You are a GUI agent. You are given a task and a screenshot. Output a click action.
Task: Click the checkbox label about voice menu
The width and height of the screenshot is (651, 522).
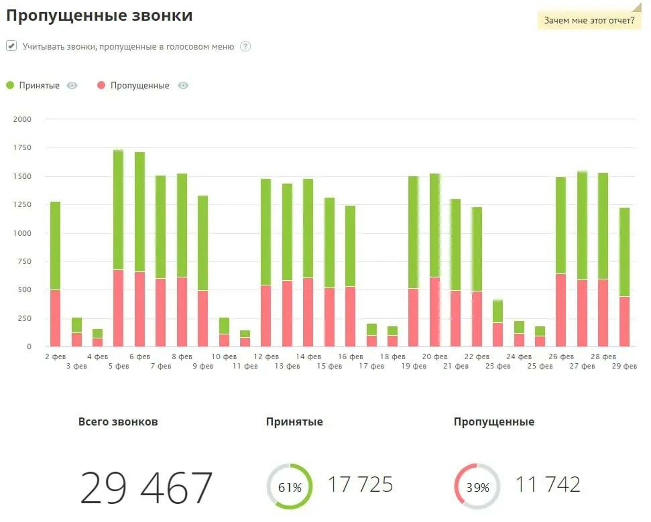click(128, 47)
